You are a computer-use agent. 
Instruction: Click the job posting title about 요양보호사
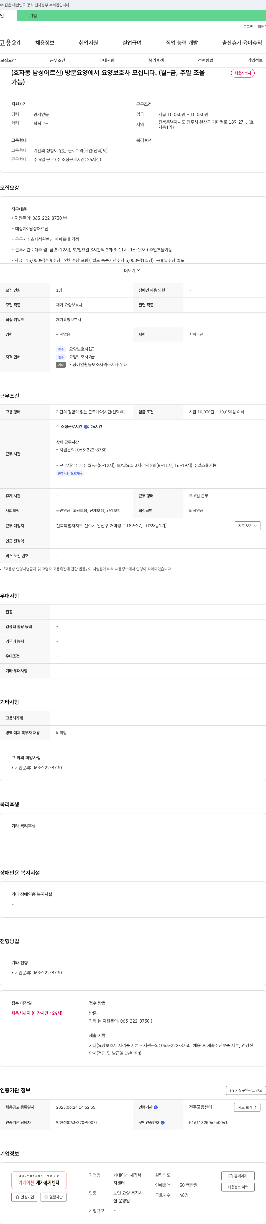click(108, 78)
